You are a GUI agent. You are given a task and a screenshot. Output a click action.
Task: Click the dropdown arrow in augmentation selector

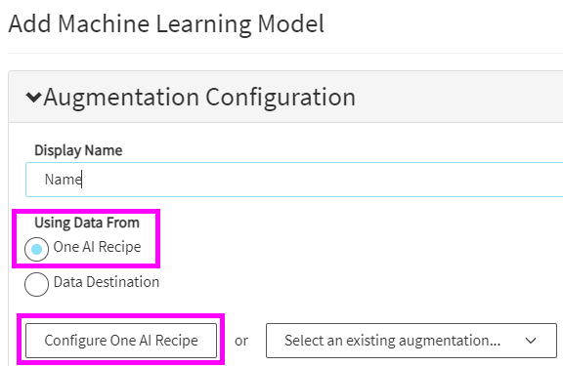point(531,341)
